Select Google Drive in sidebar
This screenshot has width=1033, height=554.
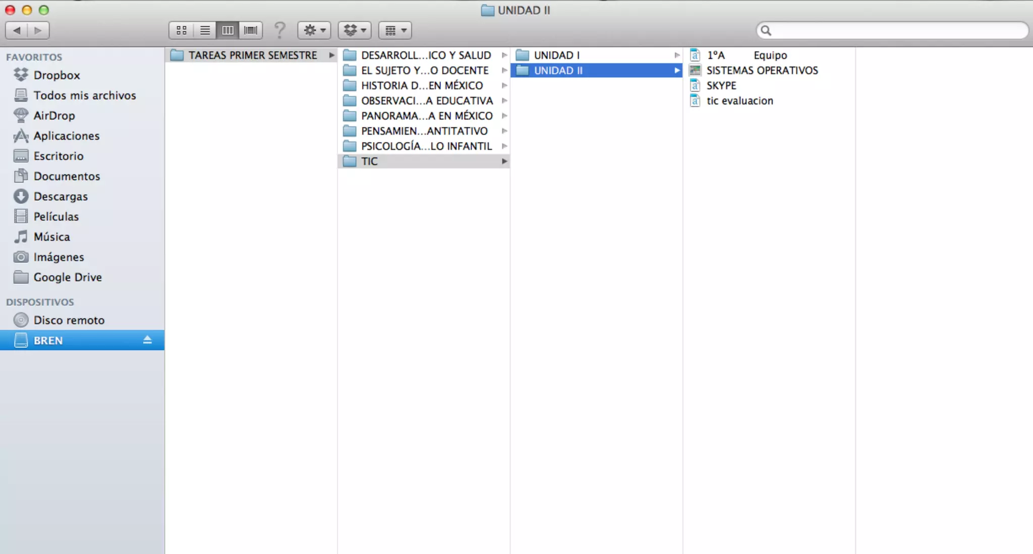68,277
